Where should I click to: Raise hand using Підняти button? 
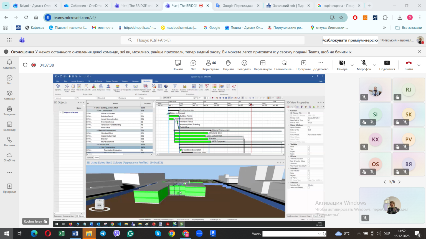coord(228,65)
